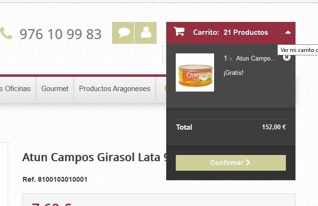This screenshot has width=318, height=206.
Task: Click the phone number 976 10 99 83
Action: pos(60,34)
